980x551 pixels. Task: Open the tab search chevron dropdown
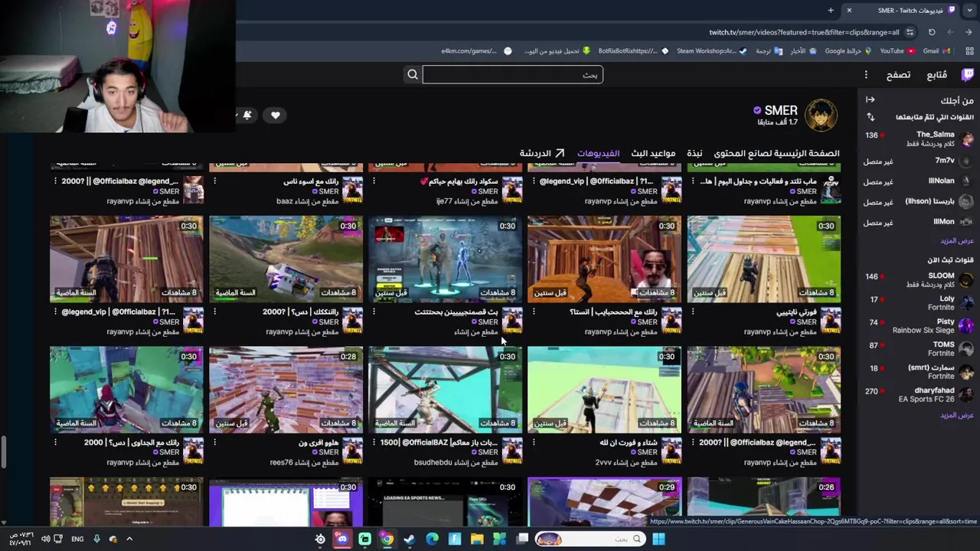tap(971, 10)
